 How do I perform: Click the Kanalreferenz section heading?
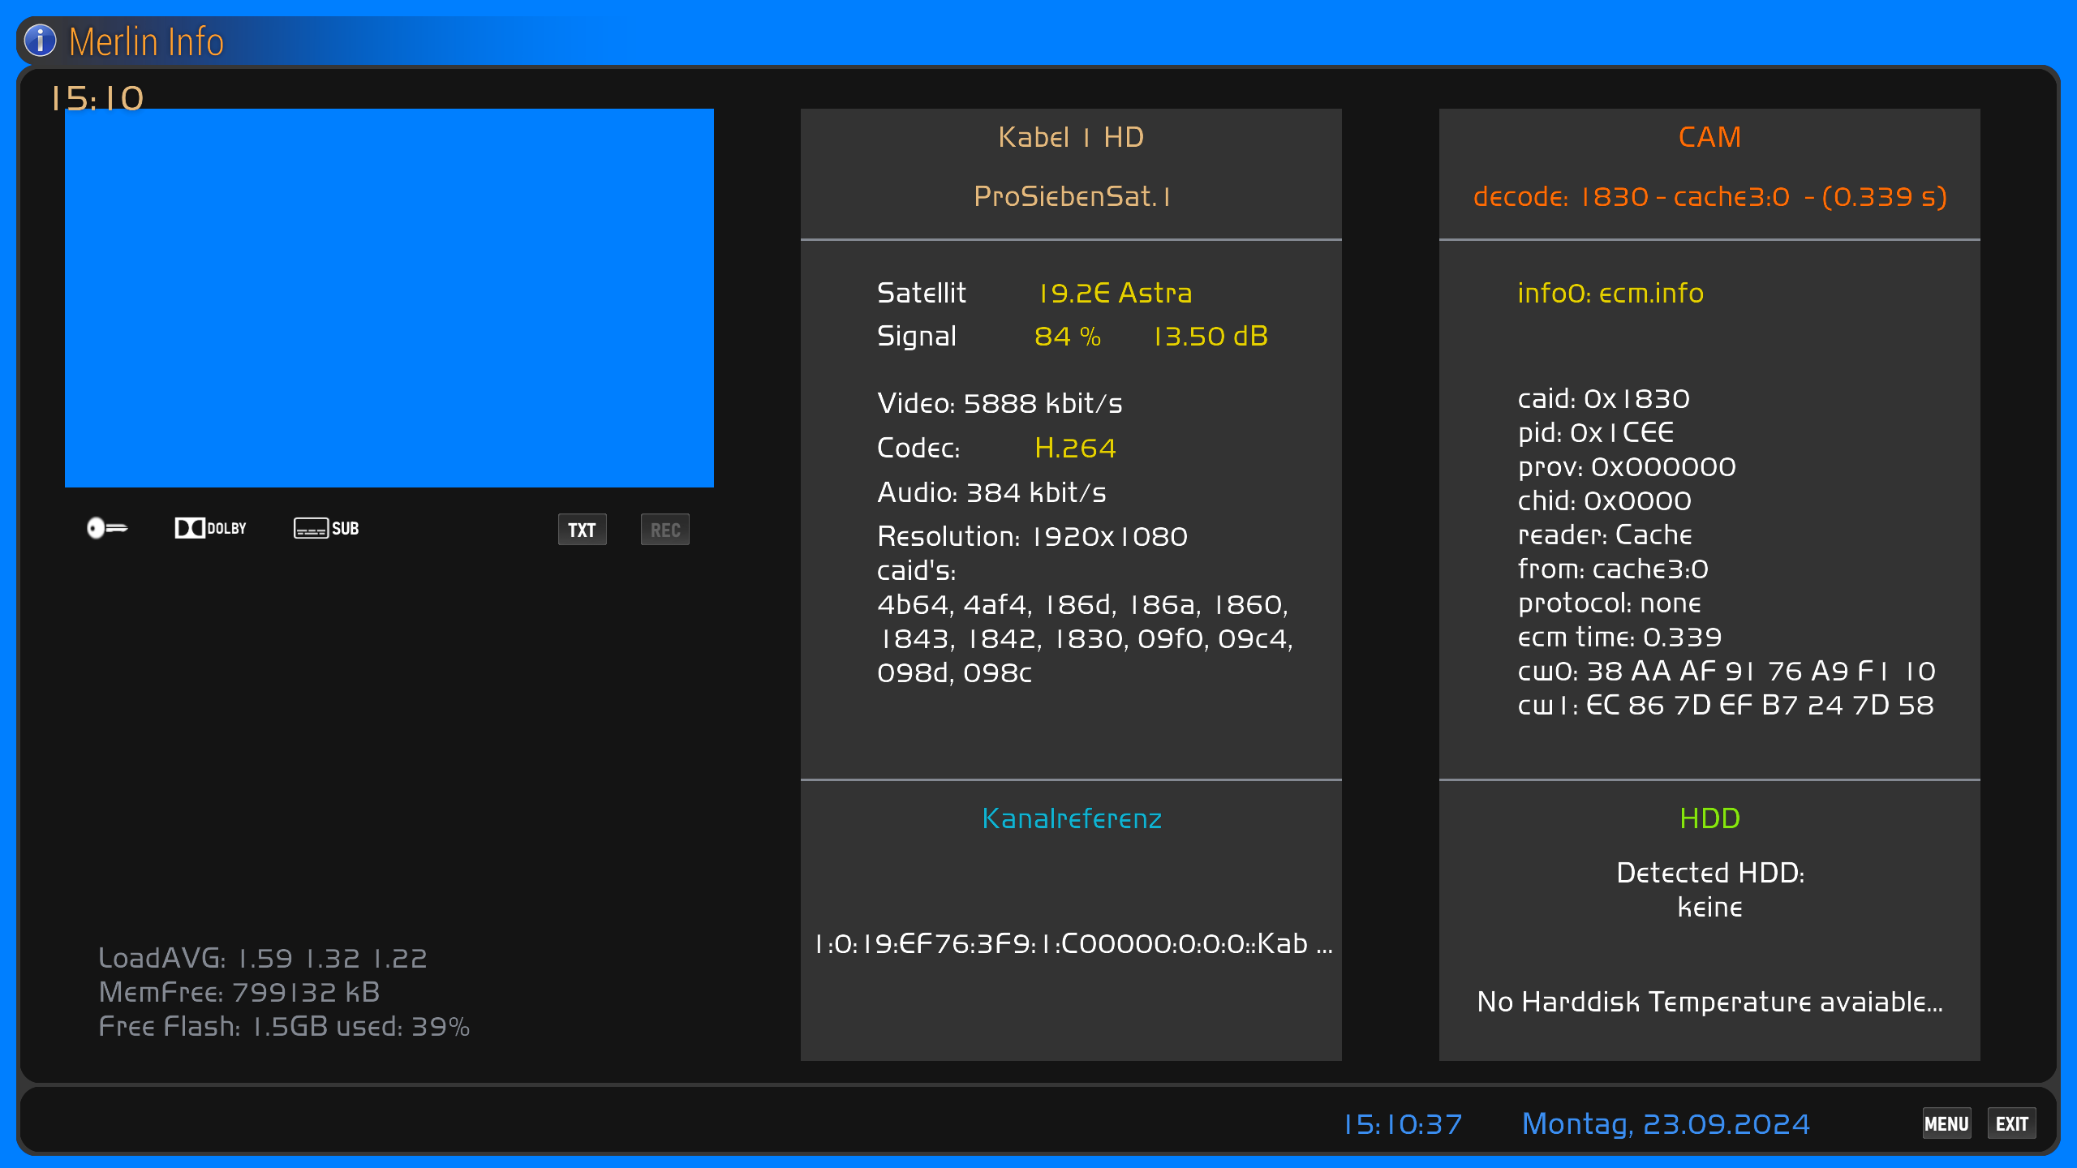point(1071,818)
